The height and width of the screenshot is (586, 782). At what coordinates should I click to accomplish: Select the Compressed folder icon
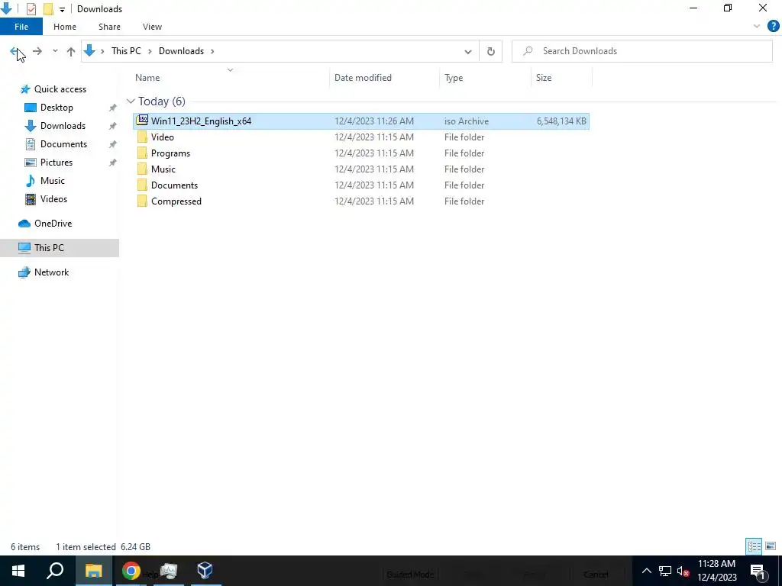tap(142, 201)
